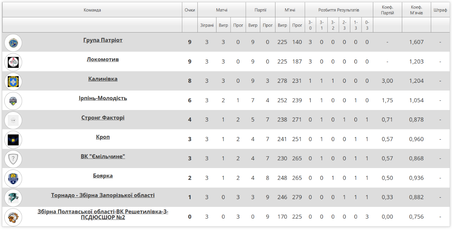Click the Штраф column header
The height and width of the screenshot is (231, 452).
[440, 10]
